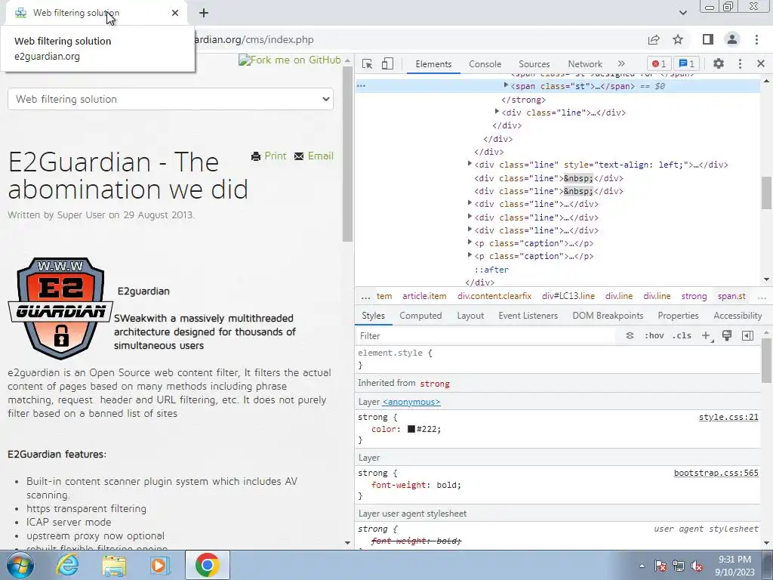Open the Layout tab

click(470, 316)
